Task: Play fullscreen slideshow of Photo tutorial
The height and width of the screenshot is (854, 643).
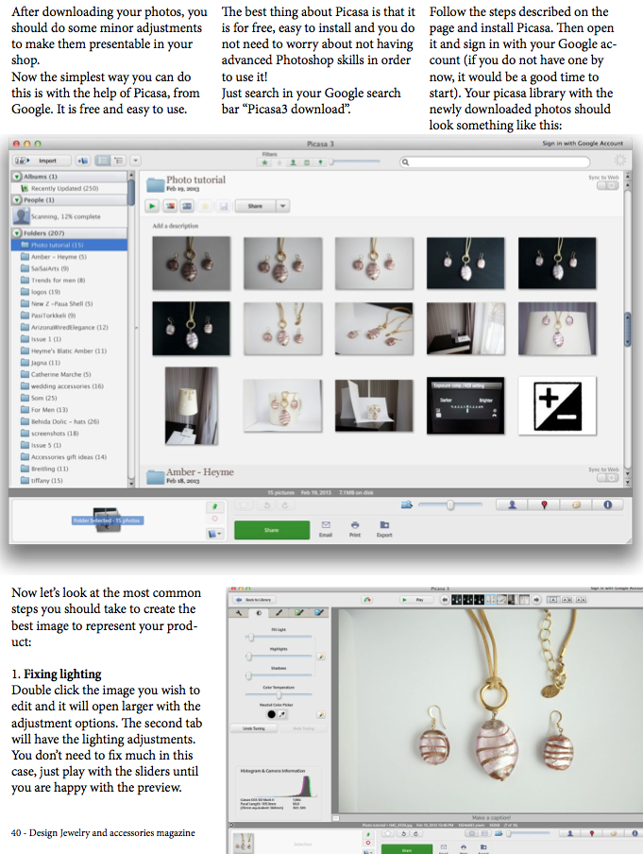Action: point(152,206)
